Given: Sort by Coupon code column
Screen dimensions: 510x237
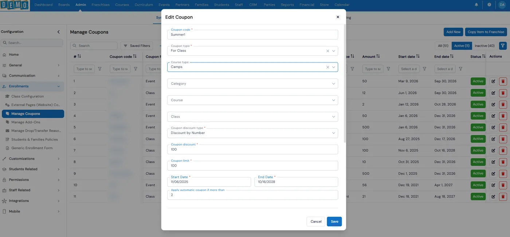Looking at the screenshot, I should tap(135, 57).
